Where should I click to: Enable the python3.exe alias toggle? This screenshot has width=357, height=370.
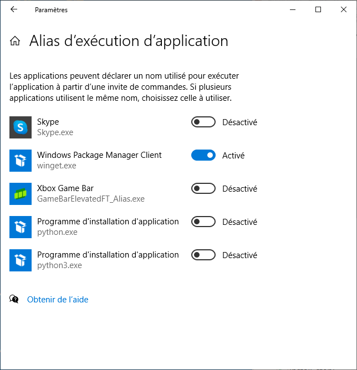(x=203, y=255)
